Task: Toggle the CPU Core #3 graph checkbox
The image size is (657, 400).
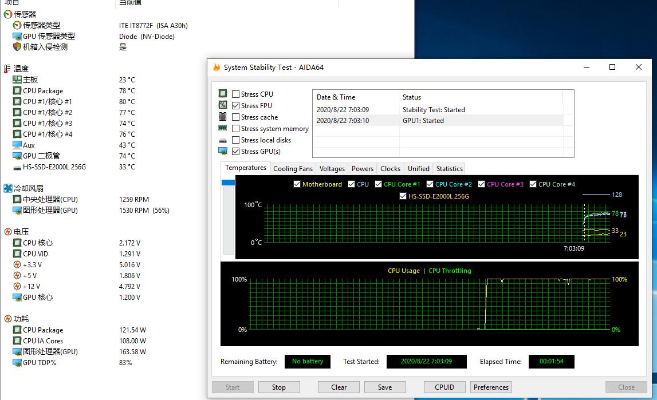Action: pos(481,184)
